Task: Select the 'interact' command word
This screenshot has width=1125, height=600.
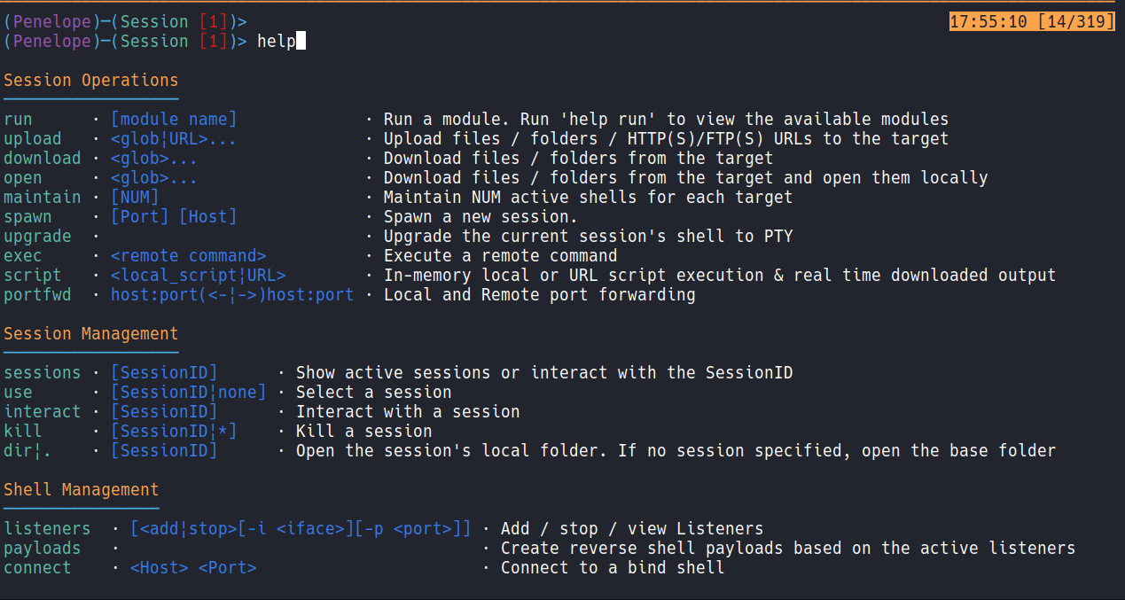Action: (x=42, y=412)
